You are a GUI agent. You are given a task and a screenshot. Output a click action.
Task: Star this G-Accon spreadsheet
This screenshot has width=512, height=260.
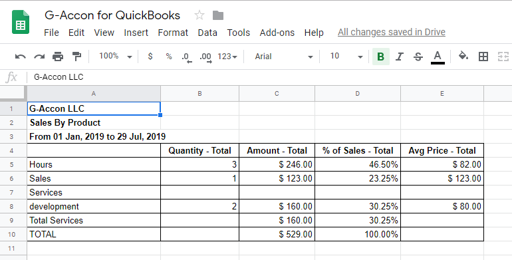point(199,15)
